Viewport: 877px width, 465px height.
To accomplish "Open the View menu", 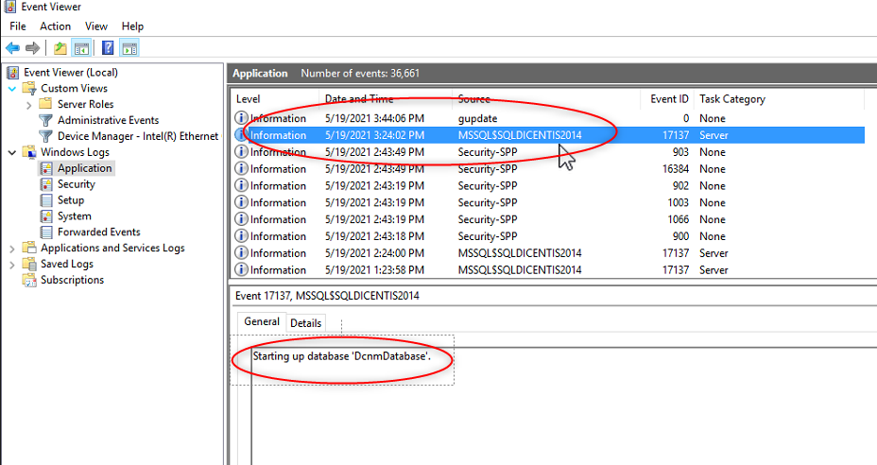I will pos(95,26).
